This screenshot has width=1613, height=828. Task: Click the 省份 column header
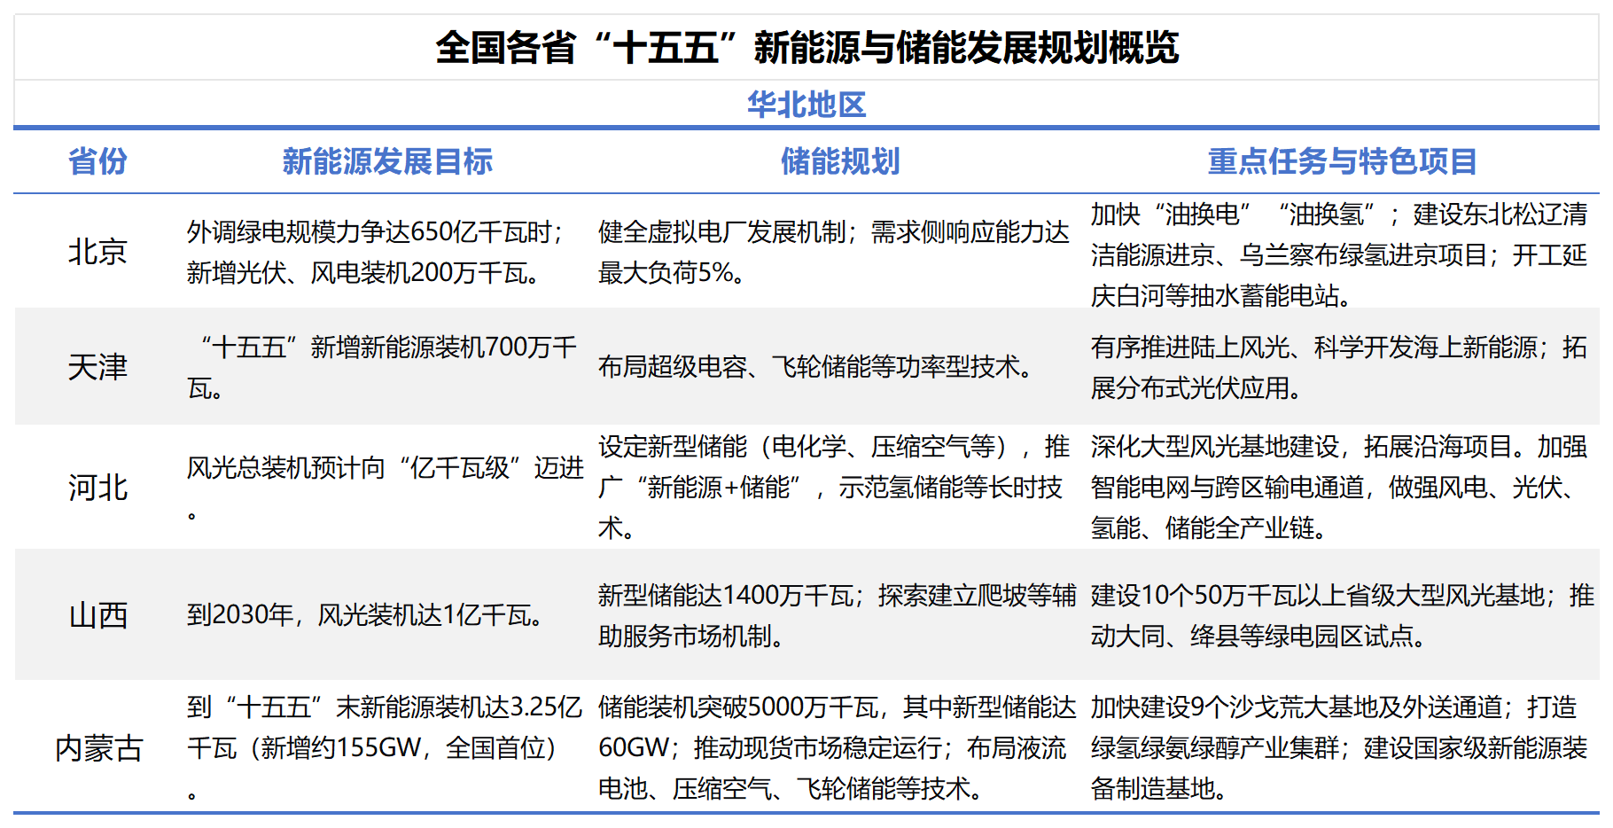97,161
